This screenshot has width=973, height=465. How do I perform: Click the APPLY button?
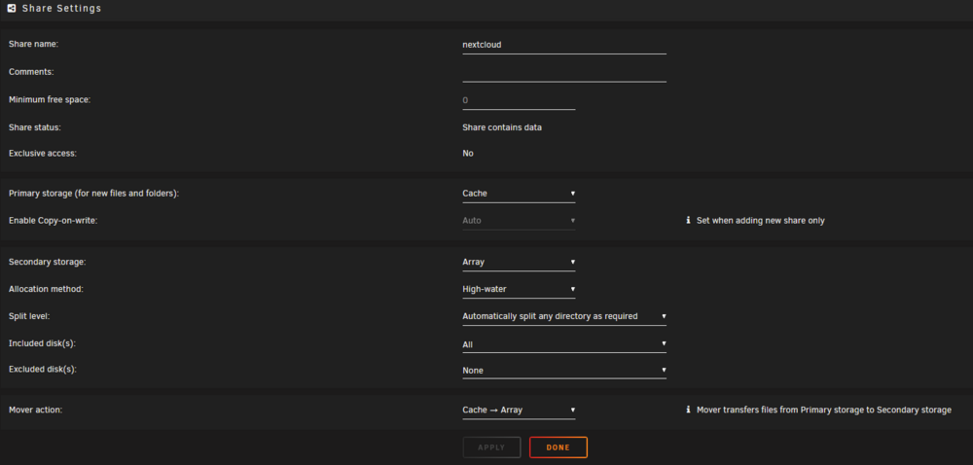click(x=491, y=447)
